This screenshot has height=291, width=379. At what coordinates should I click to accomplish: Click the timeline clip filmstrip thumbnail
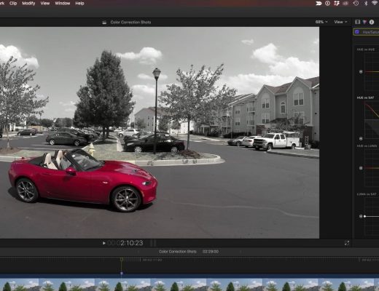pyautogui.click(x=189, y=284)
